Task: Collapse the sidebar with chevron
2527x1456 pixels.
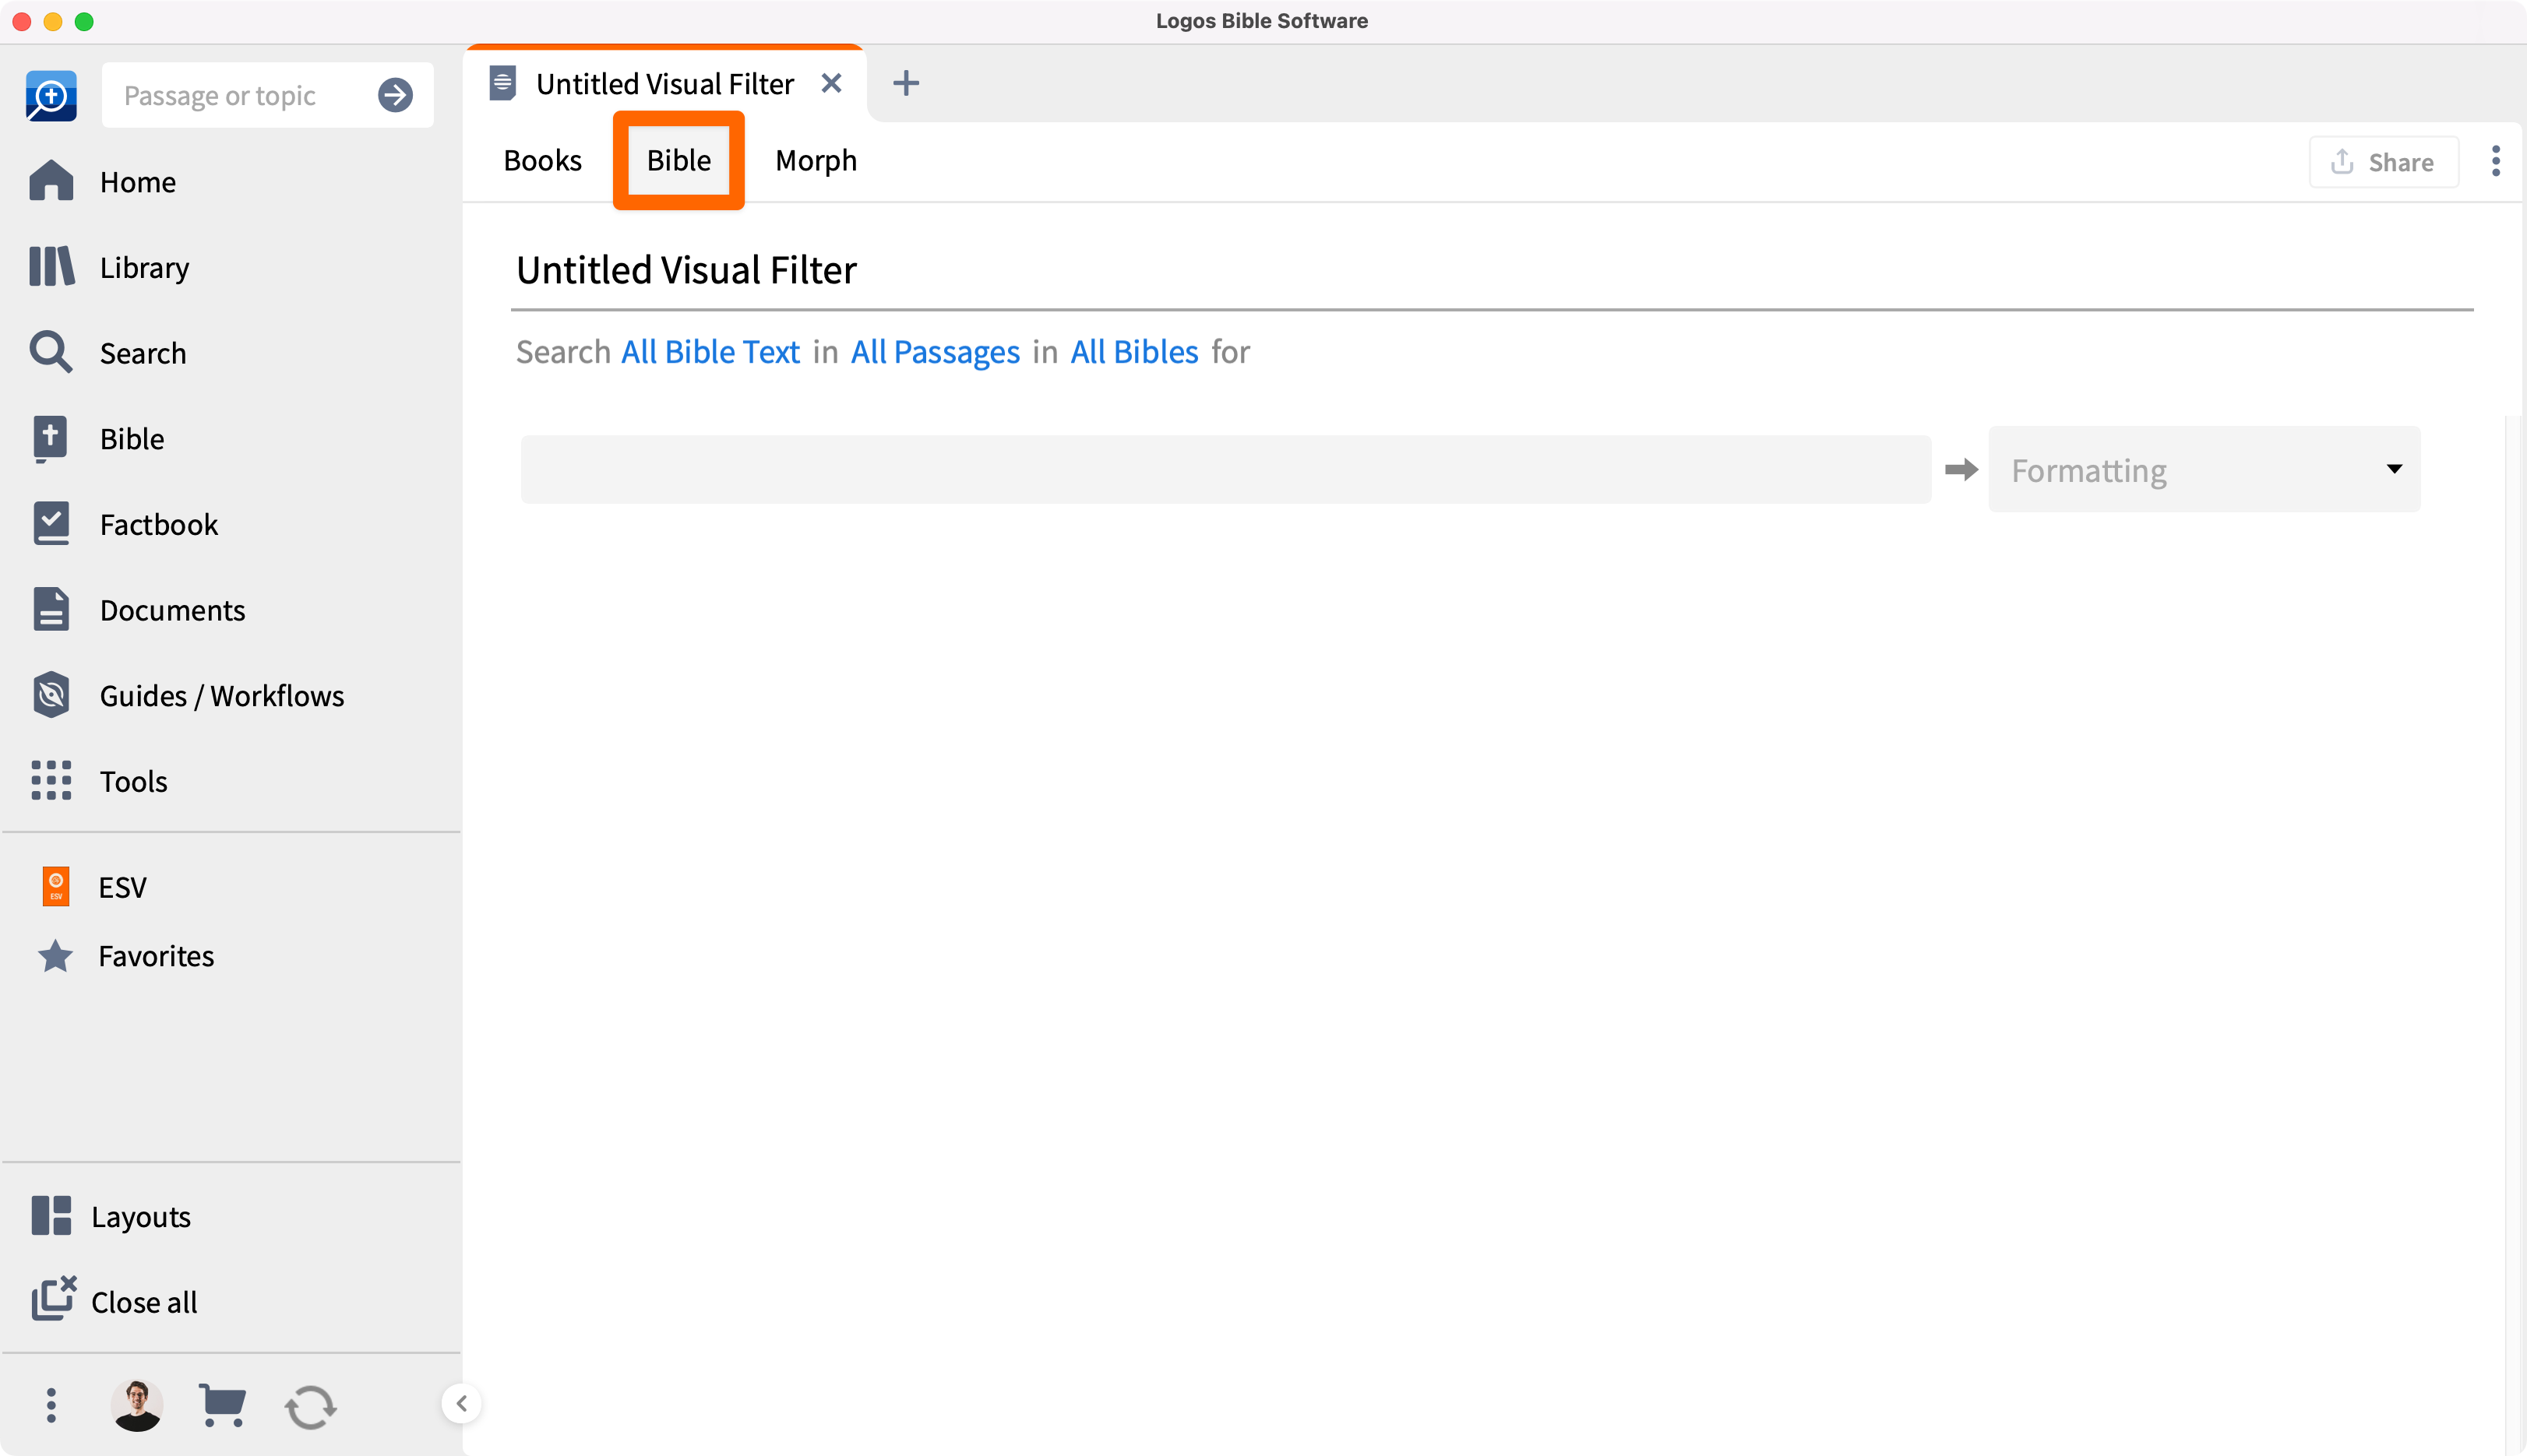Action: (x=461, y=1403)
